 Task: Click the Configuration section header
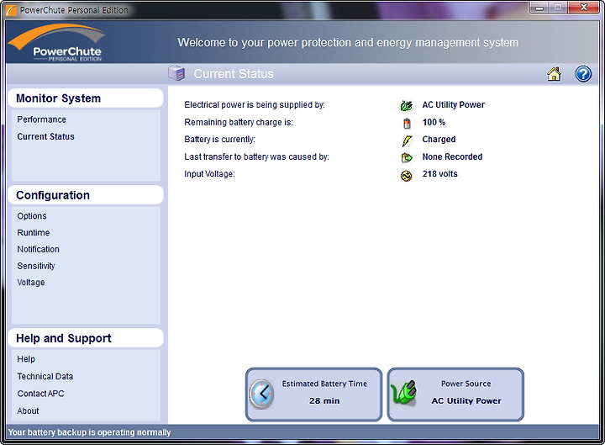click(85, 195)
